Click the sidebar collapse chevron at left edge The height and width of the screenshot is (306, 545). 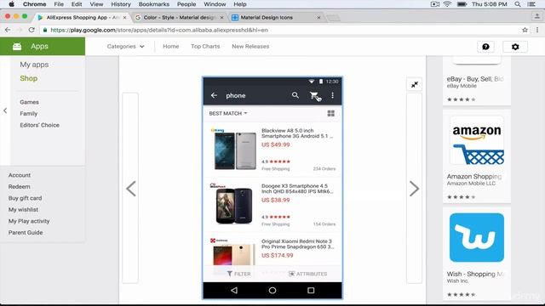pos(5,110)
